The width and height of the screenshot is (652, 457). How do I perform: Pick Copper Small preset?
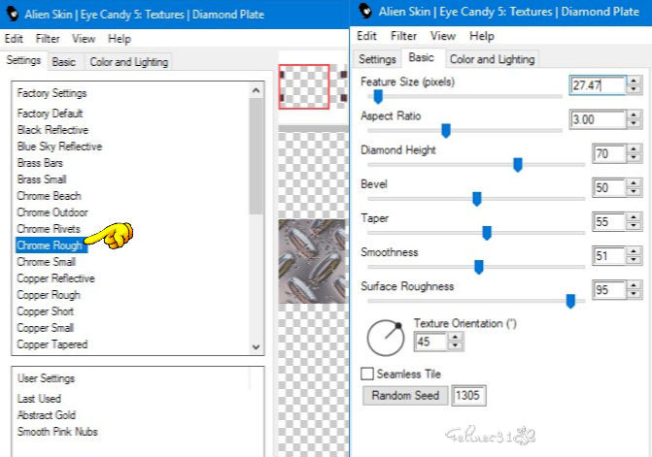point(46,328)
